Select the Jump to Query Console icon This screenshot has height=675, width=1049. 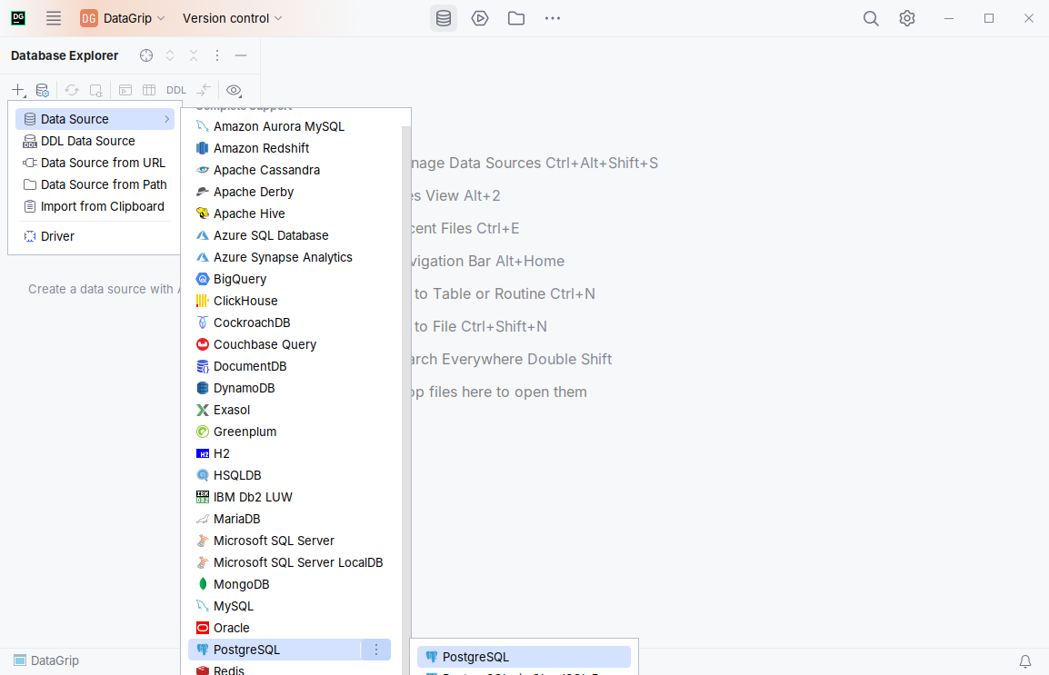click(x=125, y=91)
